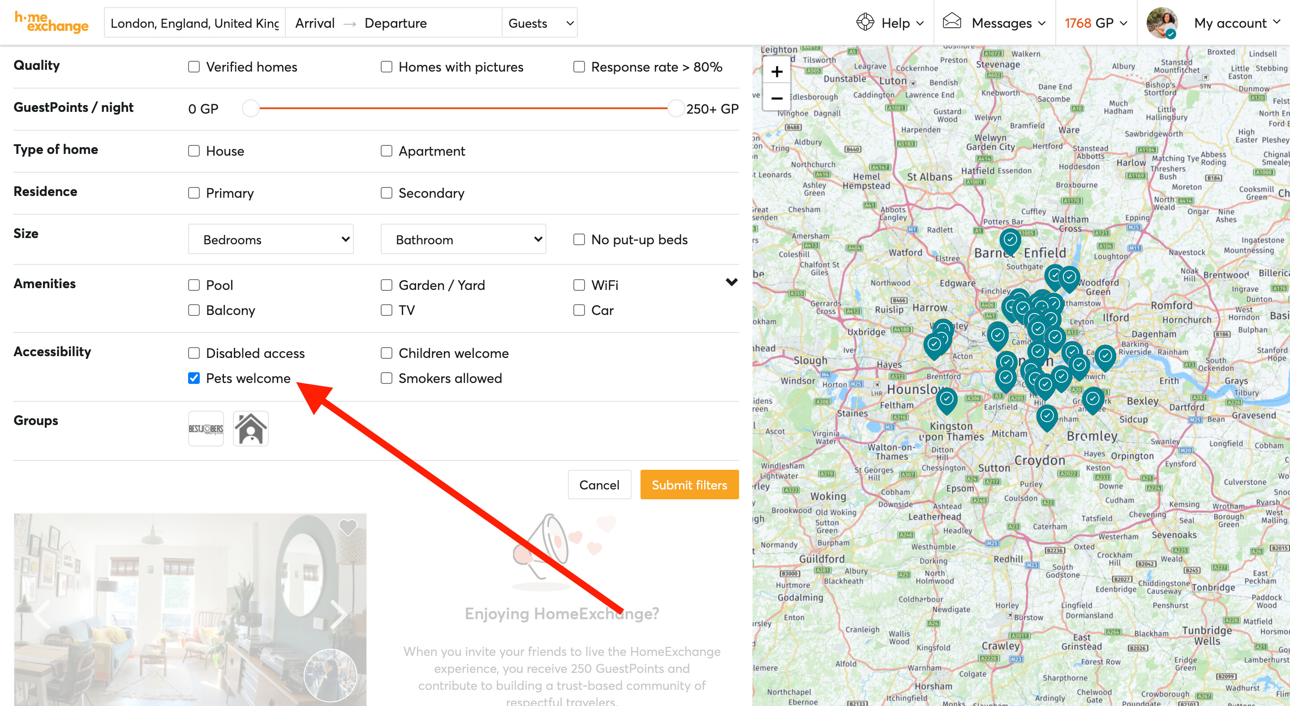Open the Bathroom dropdown
1290x706 pixels.
click(x=463, y=240)
